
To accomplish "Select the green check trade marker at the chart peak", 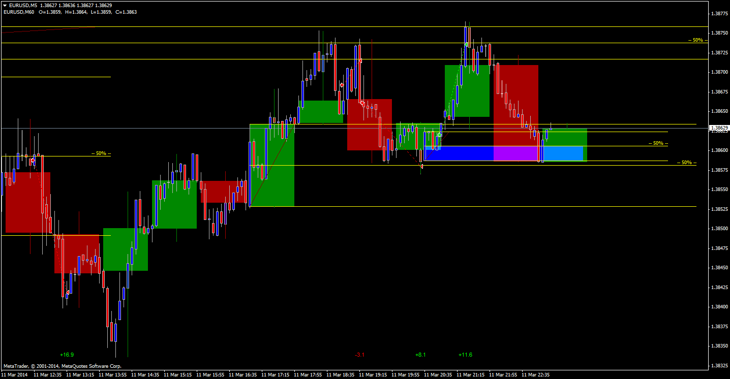I will pyautogui.click(x=466, y=45).
